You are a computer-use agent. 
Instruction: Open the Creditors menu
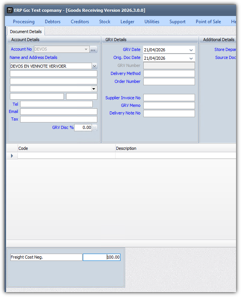(80, 22)
